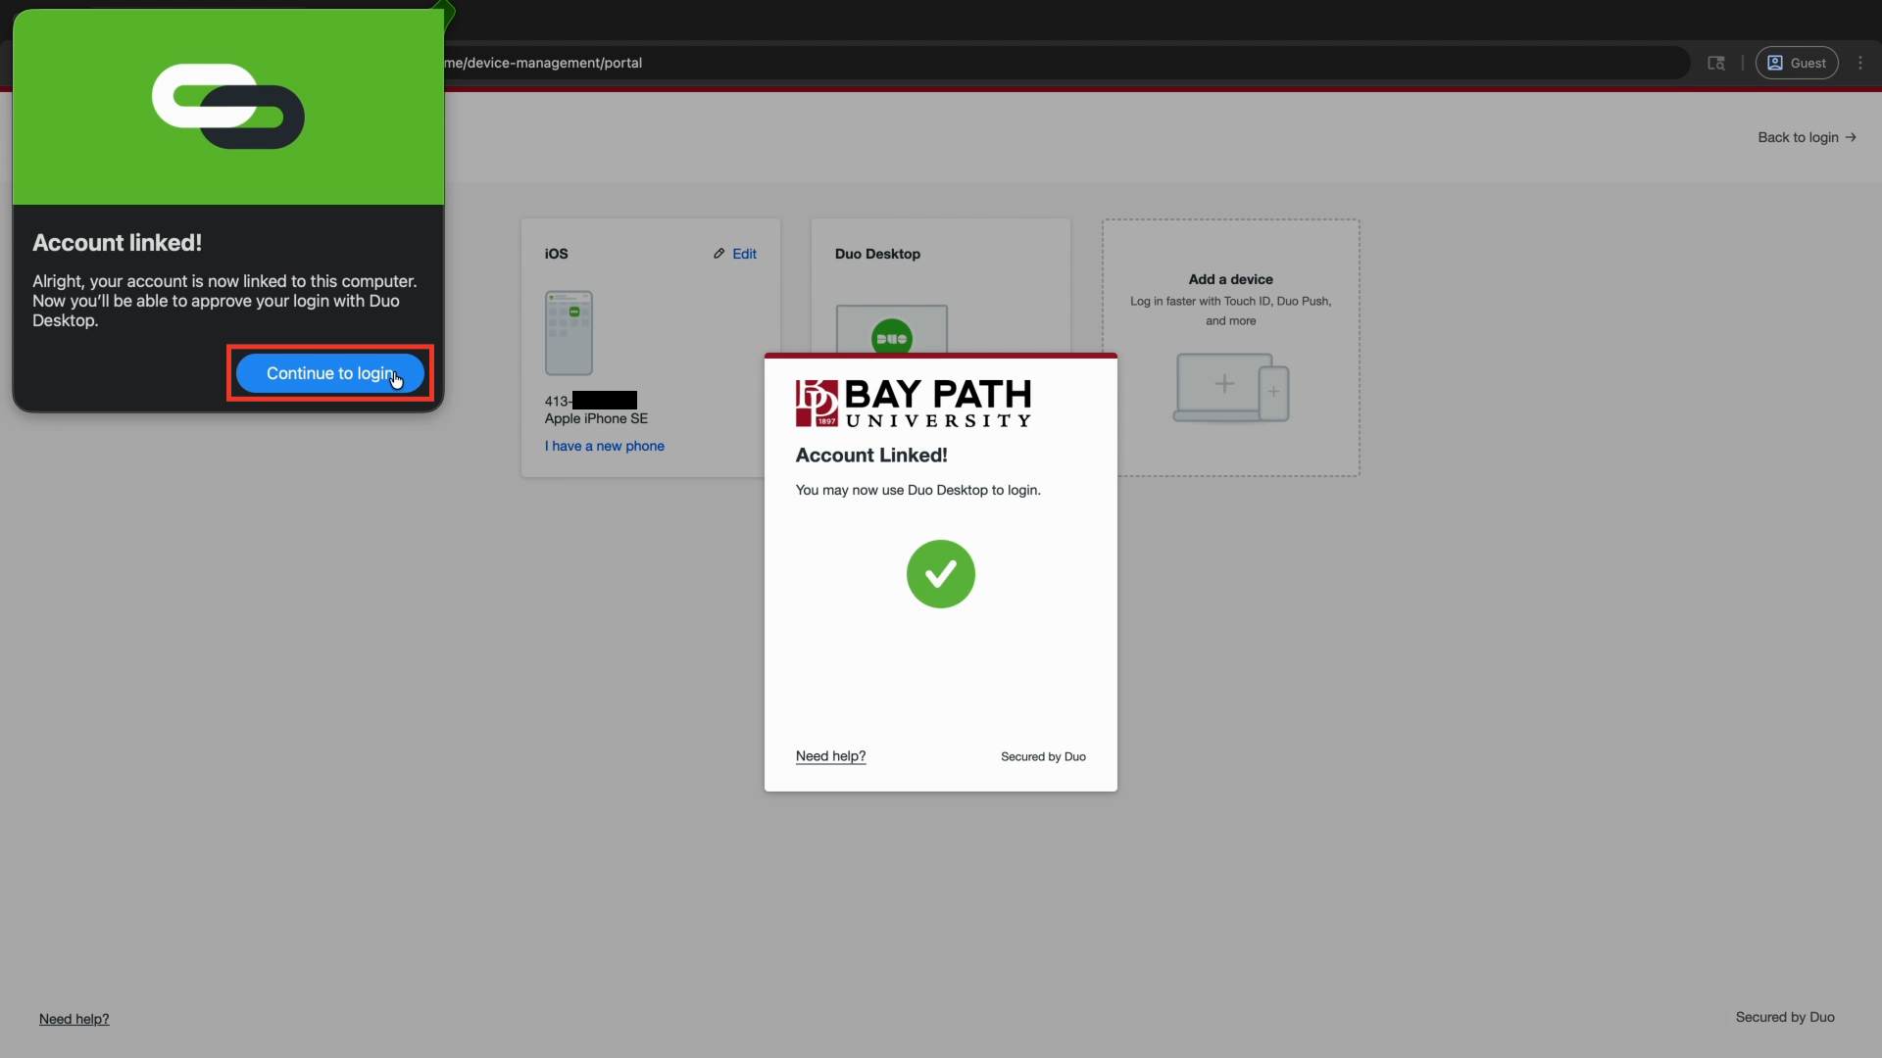Open the Guest profile button
This screenshot has width=1882, height=1058.
pyautogui.click(x=1797, y=63)
